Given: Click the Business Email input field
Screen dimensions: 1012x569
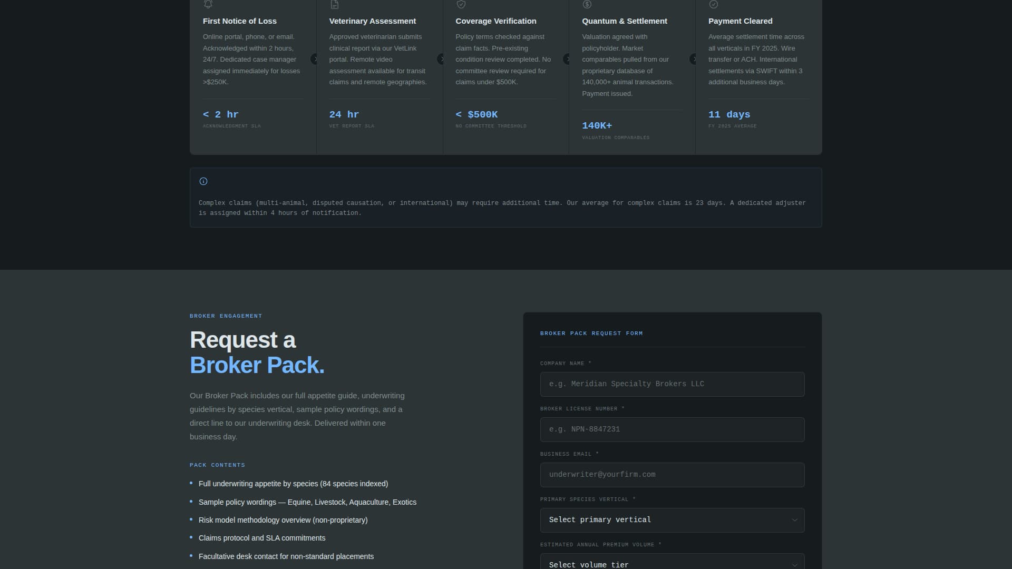Looking at the screenshot, I should (x=672, y=475).
